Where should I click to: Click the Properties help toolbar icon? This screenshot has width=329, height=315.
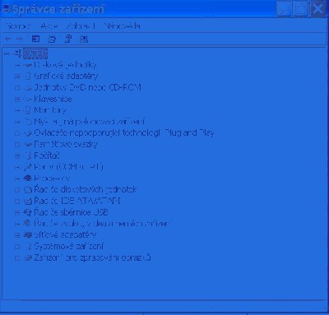67,39
